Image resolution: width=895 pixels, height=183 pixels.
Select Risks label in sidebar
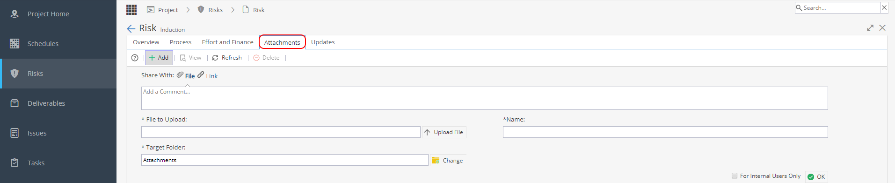coord(35,74)
